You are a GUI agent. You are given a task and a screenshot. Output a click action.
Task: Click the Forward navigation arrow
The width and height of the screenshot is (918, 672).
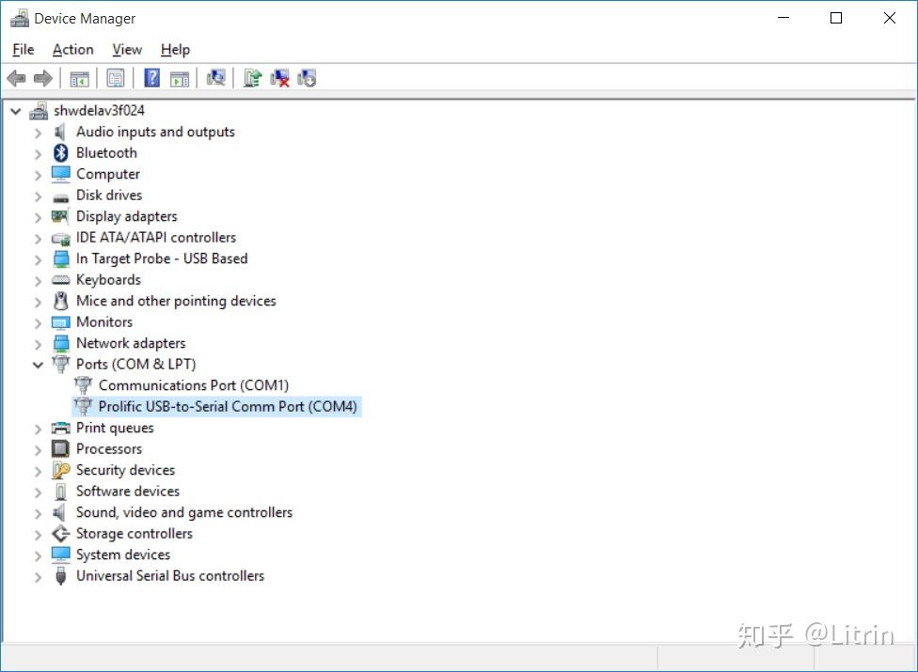[x=43, y=78]
